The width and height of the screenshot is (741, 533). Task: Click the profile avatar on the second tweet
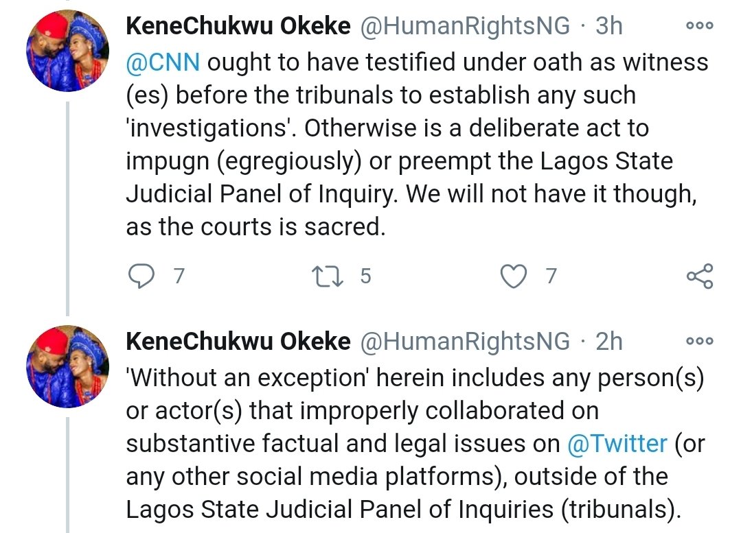[67, 365]
